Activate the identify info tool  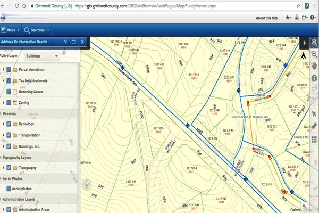click(x=314, y=78)
